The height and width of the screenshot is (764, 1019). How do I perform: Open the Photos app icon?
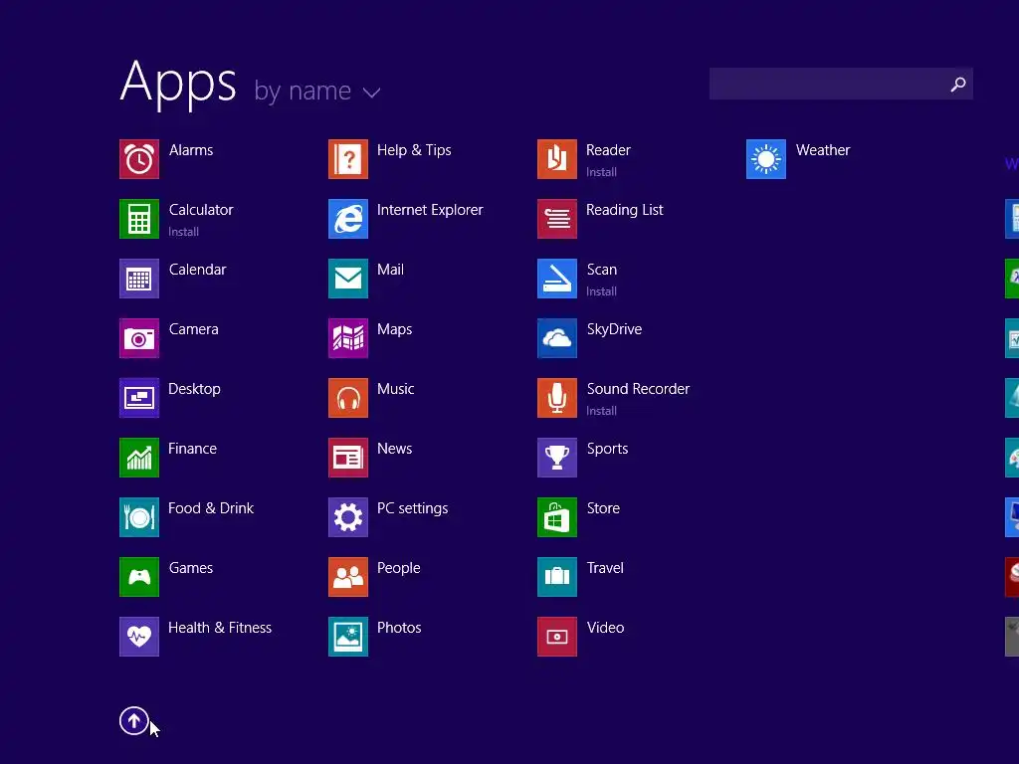[348, 637]
